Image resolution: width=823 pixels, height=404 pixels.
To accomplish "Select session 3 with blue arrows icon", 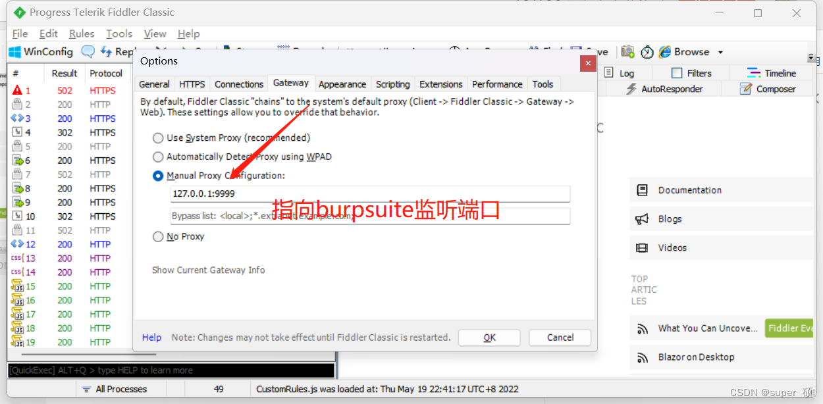I will [70, 119].
